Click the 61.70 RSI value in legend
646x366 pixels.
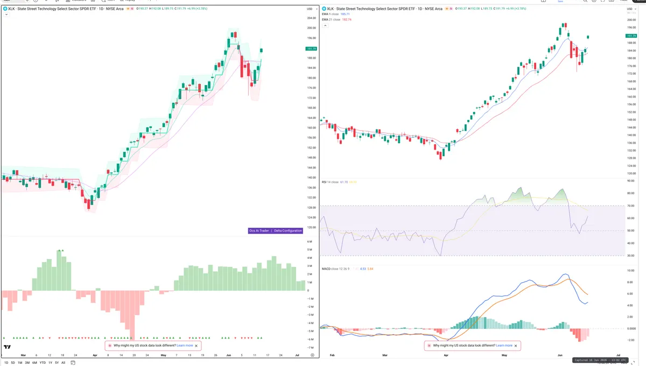[344, 182]
